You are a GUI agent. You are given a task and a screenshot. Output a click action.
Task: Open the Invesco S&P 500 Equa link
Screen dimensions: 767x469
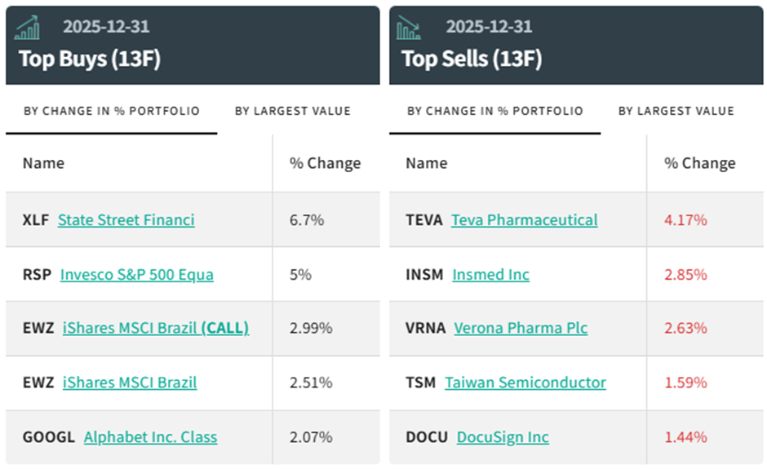[x=137, y=275]
